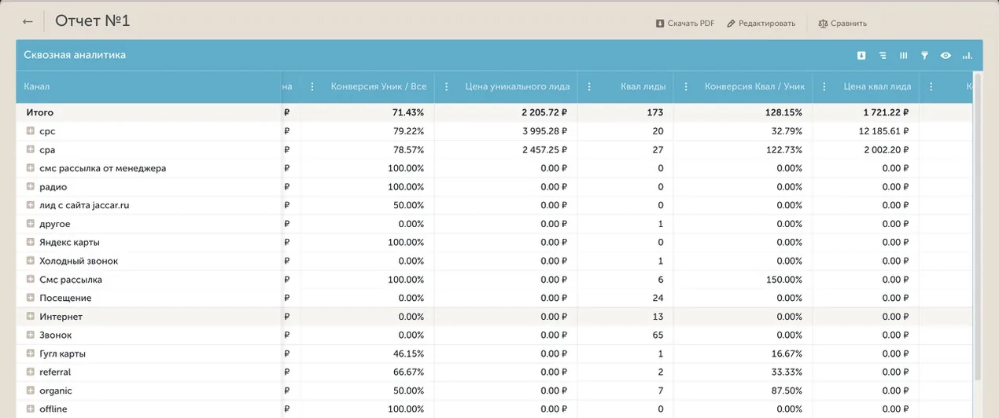Click the 46.15% cell for Гугл карты
The image size is (999, 418).
[409, 354]
